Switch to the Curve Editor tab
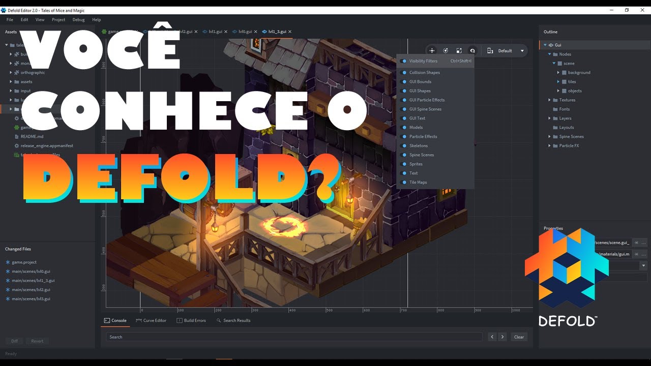This screenshot has width=651, height=366. [151, 321]
